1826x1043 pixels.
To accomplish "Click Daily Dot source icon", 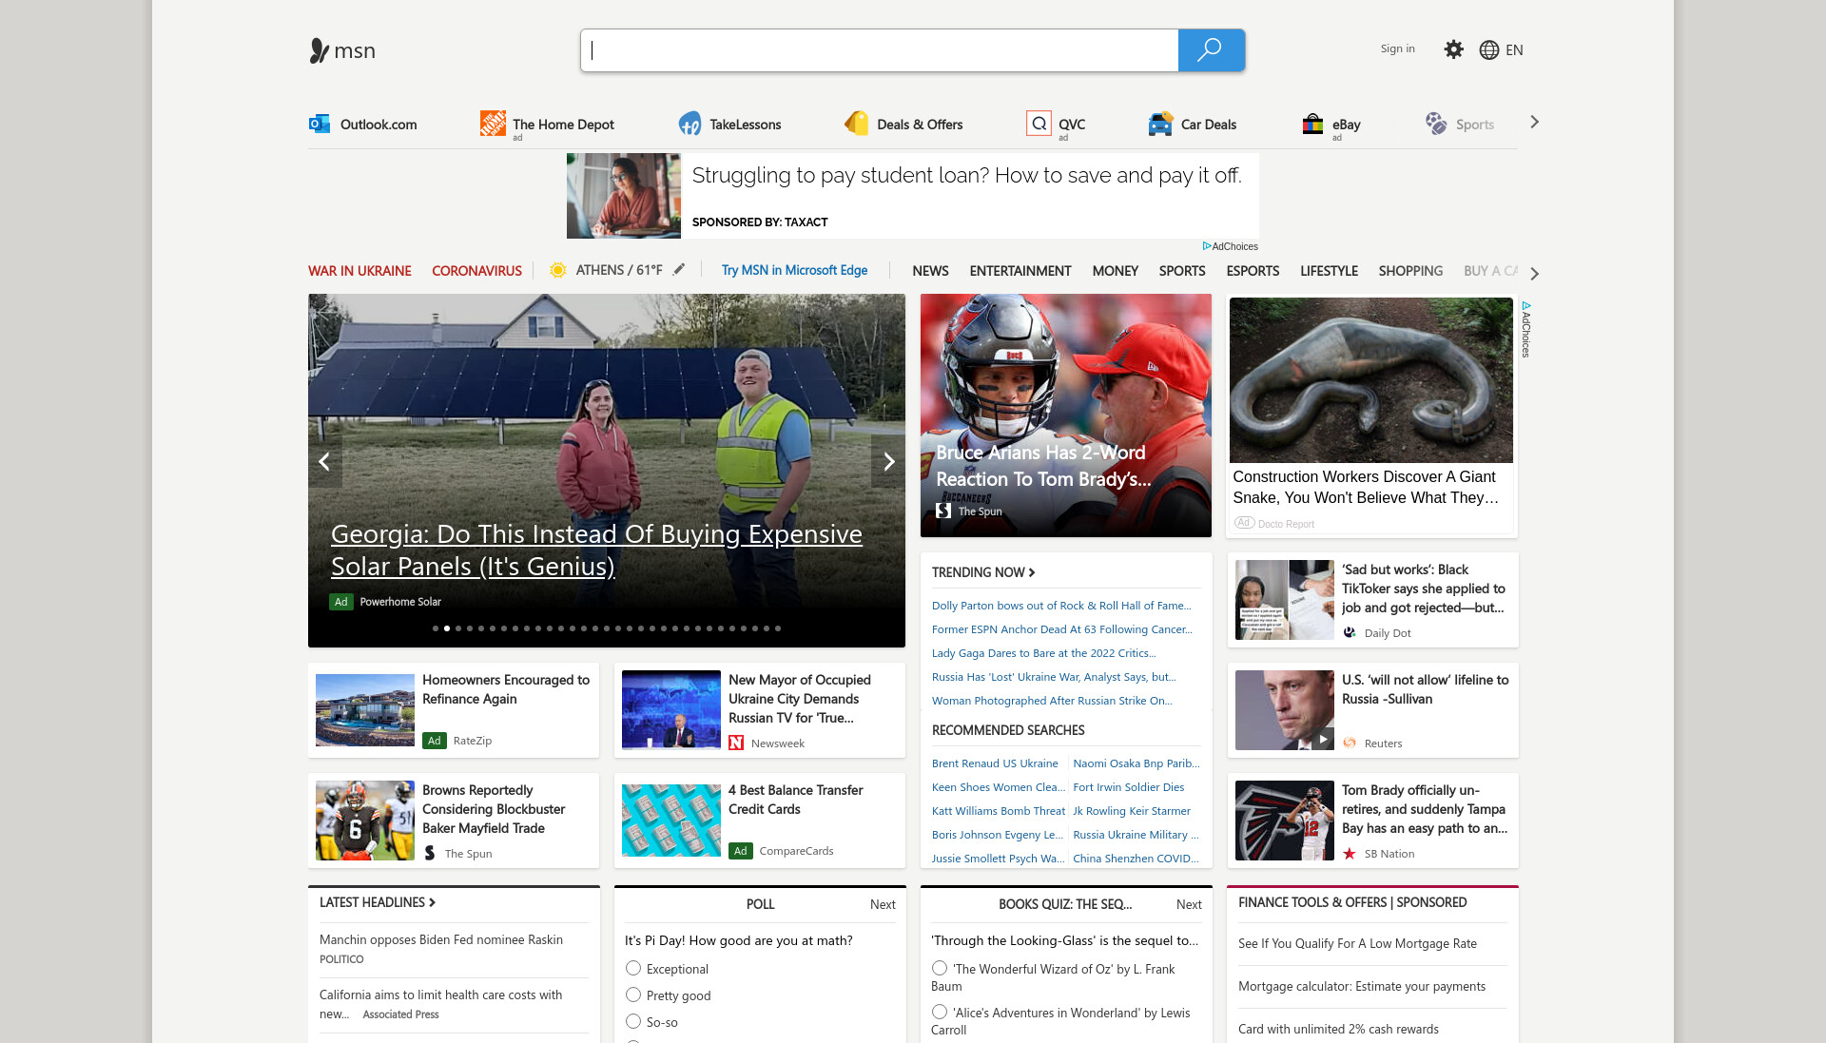I will [x=1350, y=632].
